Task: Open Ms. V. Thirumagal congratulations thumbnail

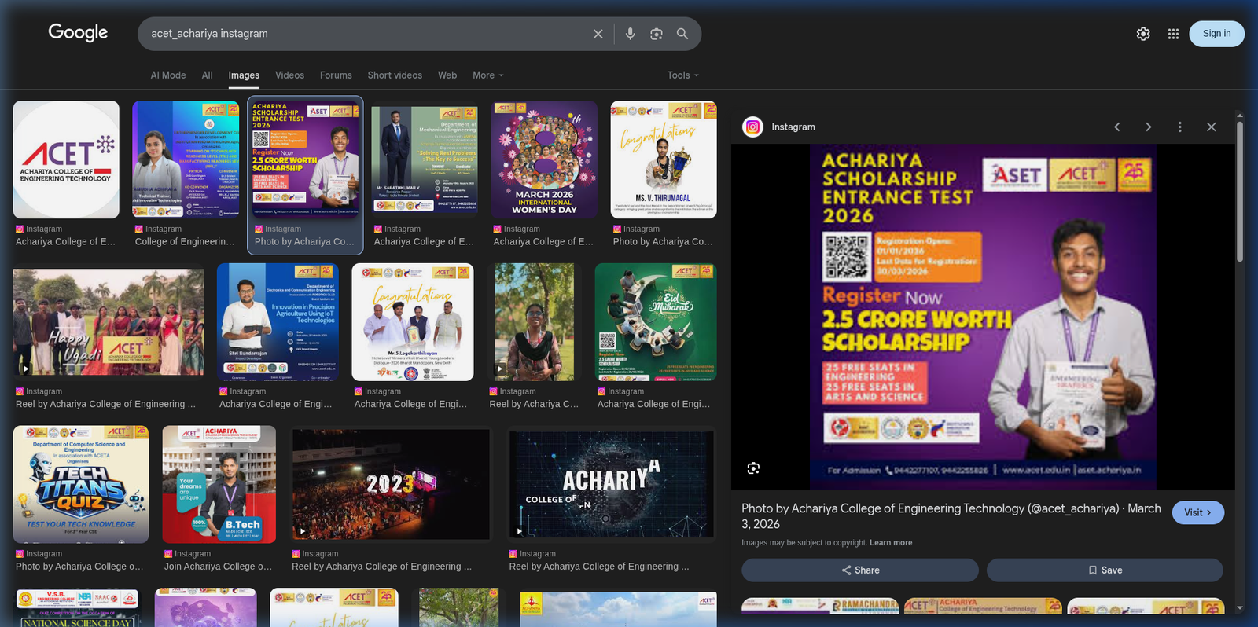Action: [x=664, y=159]
